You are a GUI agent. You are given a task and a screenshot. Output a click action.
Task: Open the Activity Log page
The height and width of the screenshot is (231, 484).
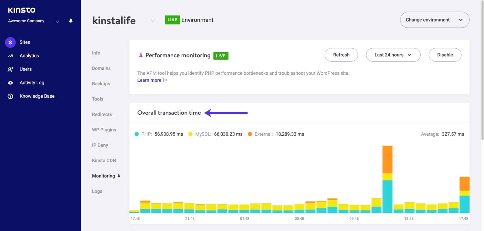pyautogui.click(x=32, y=83)
